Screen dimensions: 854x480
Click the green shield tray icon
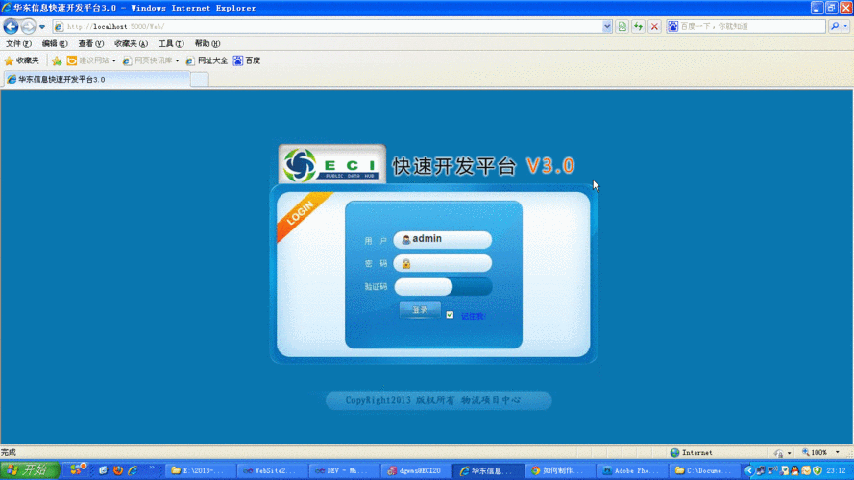[817, 470]
